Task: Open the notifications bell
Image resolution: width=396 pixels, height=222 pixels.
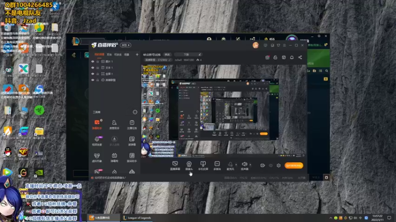Action: 292,57
